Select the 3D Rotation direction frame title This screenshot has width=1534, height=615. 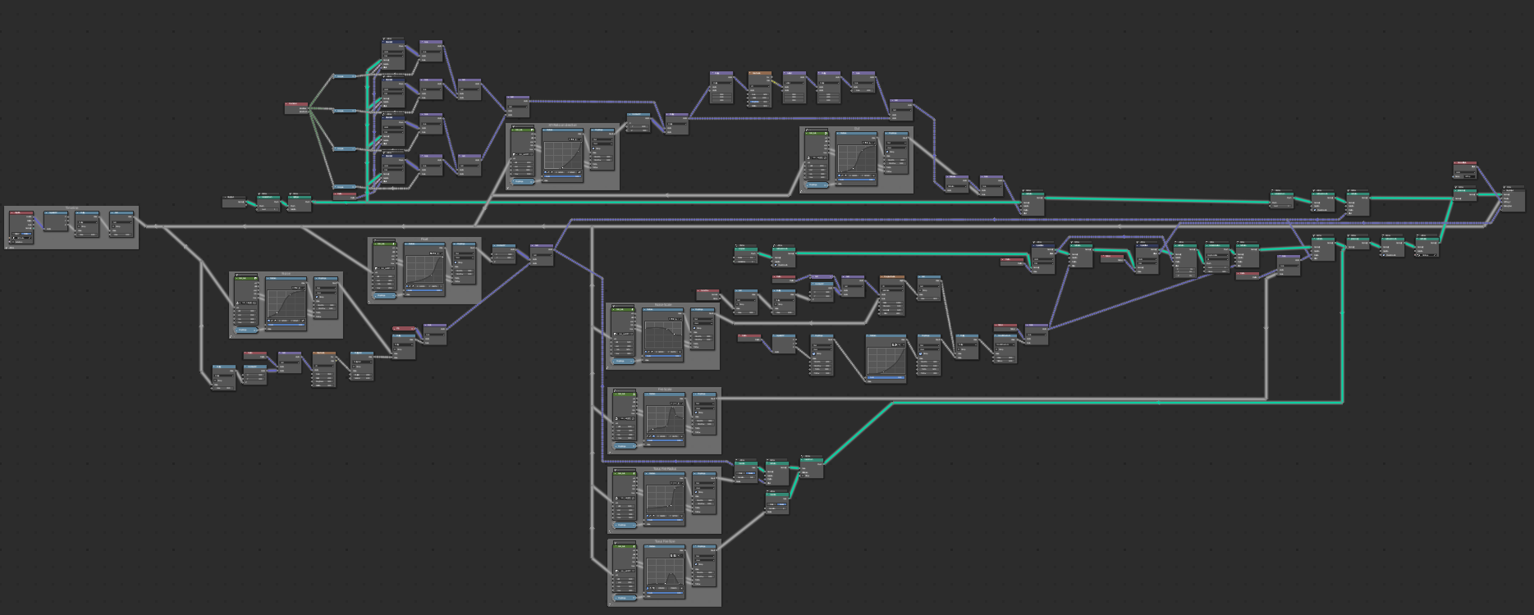[x=562, y=125]
